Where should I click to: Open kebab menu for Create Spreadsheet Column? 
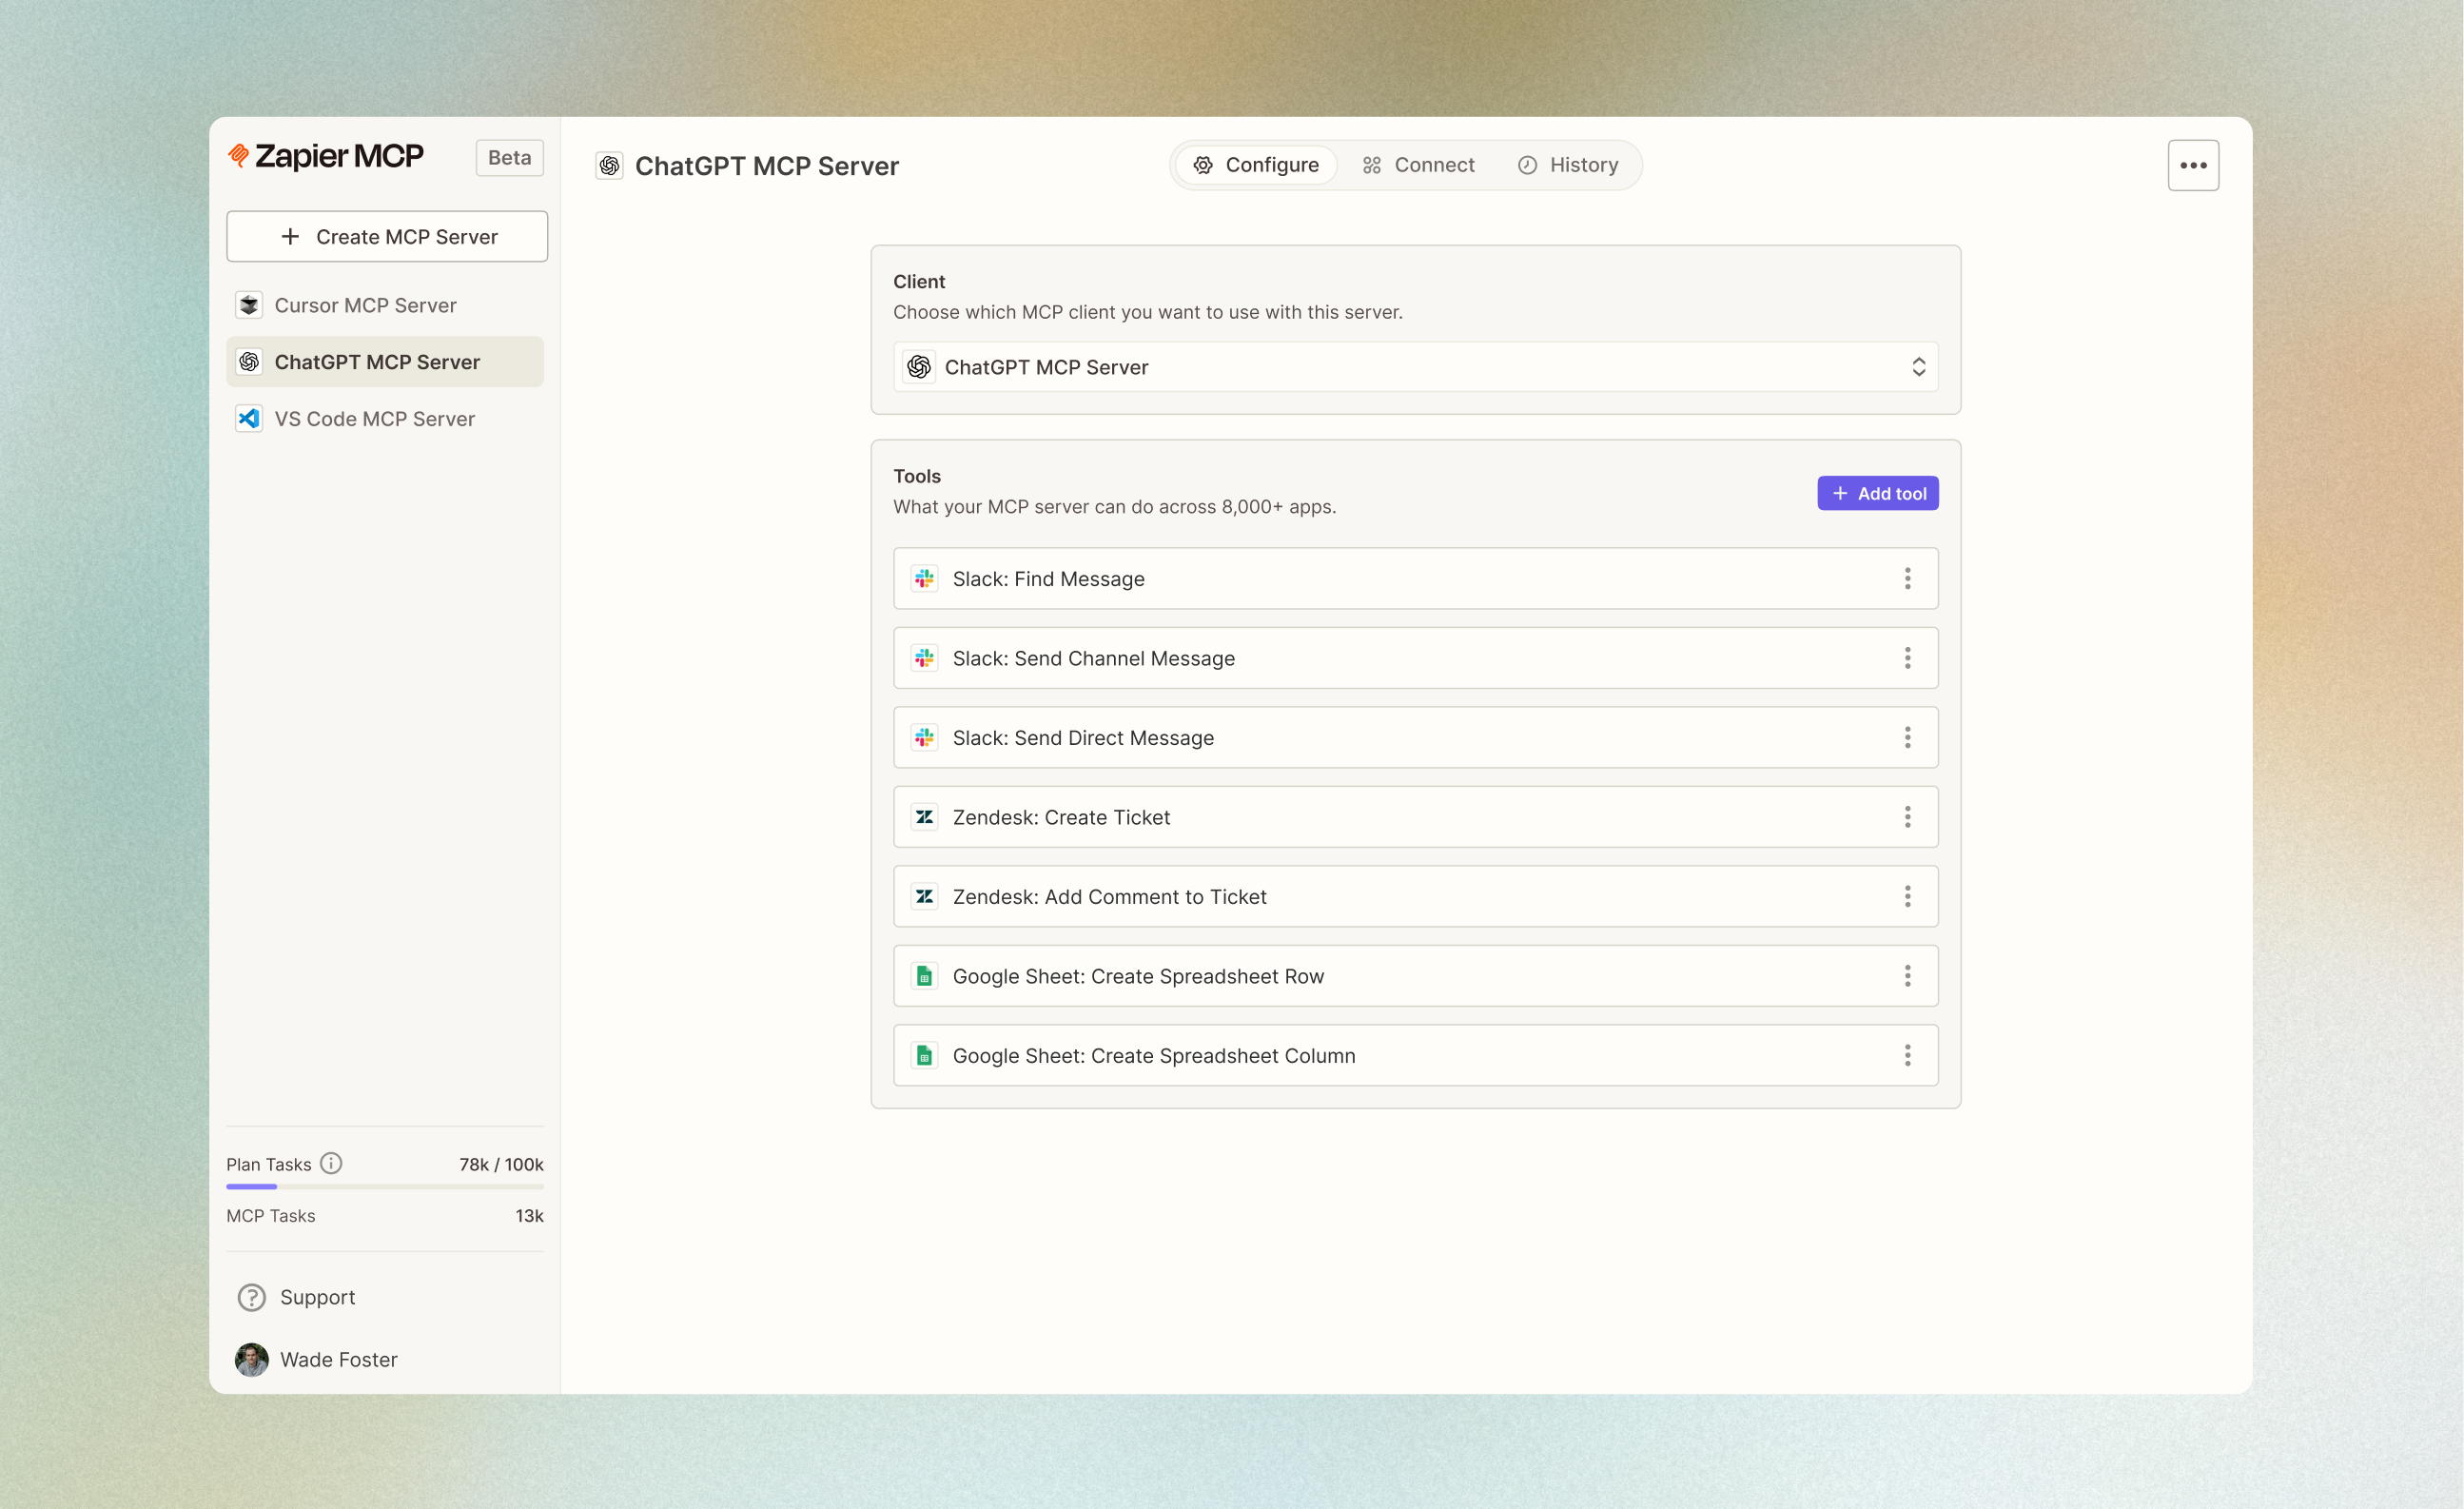pos(1907,1055)
